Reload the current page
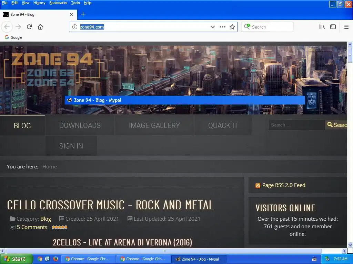 29,27
